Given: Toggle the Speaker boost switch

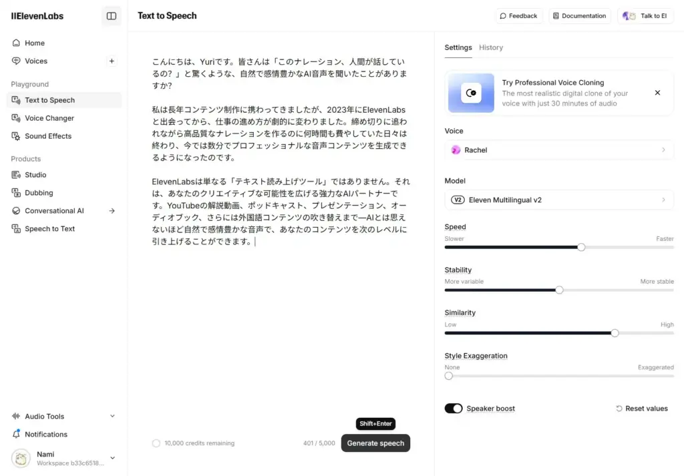Looking at the screenshot, I should 454,409.
